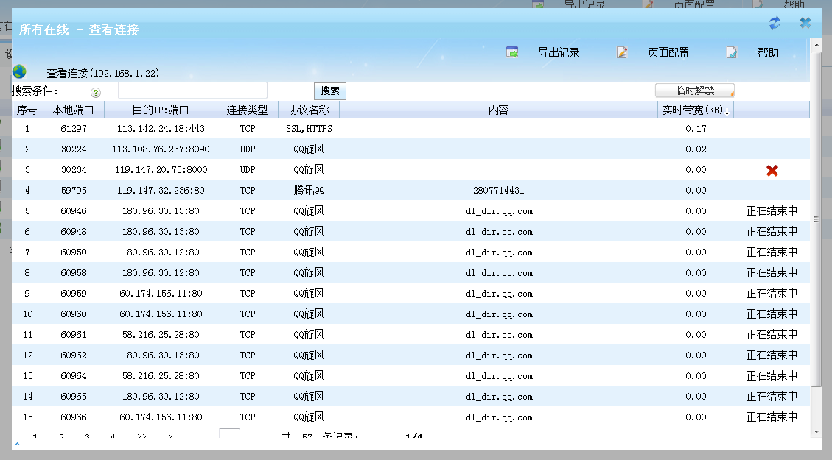This screenshot has width=832, height=460.
Task: Sort by the 协议名称 column header
Action: pos(308,110)
